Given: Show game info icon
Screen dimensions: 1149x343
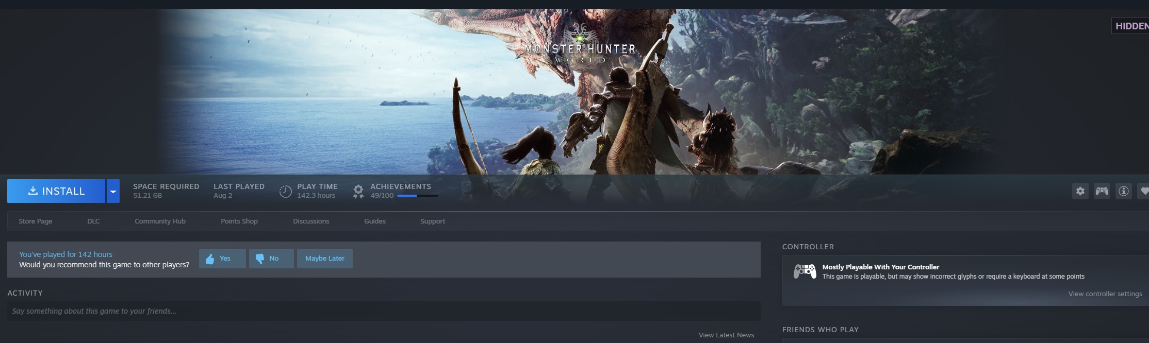Looking at the screenshot, I should pyautogui.click(x=1123, y=191).
